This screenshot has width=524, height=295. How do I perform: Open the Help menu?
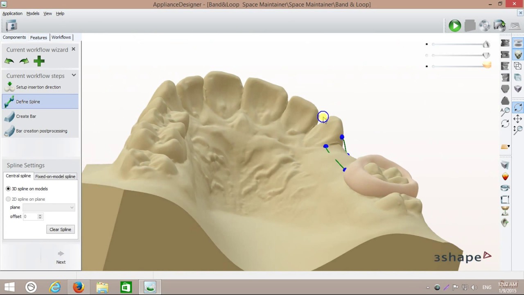(x=60, y=14)
